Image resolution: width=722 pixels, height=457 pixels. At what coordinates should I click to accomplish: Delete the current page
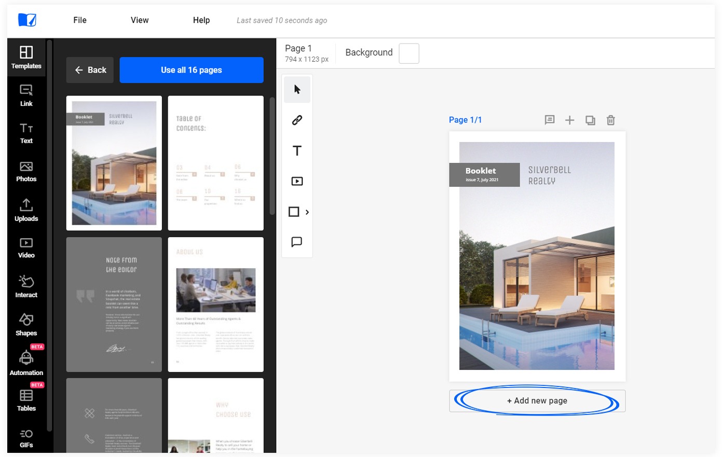pyautogui.click(x=611, y=120)
